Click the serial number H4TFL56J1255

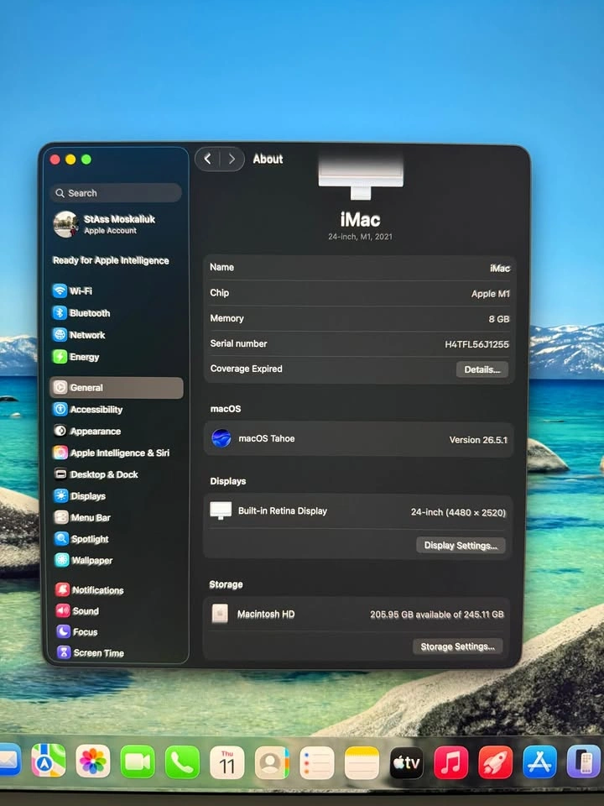point(476,344)
